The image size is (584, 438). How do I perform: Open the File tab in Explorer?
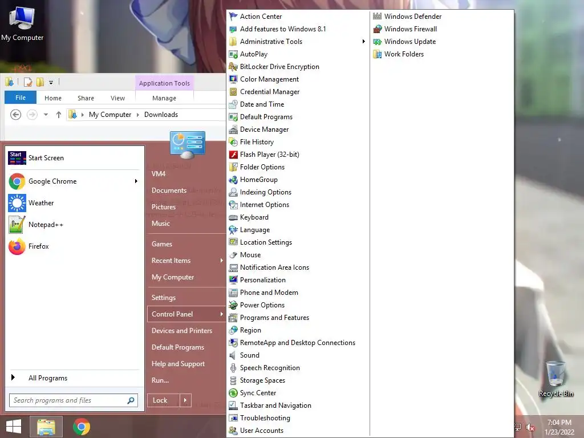(21, 98)
